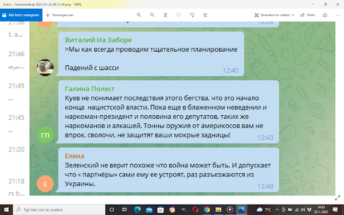Viewport: 344px width, 215px height.
Task: Click the green 'ГП' avatar
Action: point(45,135)
